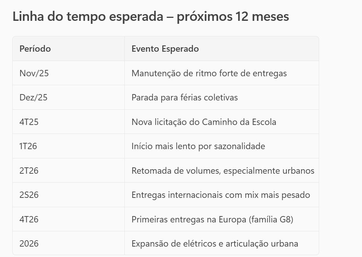Viewport: 362px width, 257px height.
Task: Click 'Nova licitação do Caminho da Escola' cell
Action: pyautogui.click(x=204, y=122)
